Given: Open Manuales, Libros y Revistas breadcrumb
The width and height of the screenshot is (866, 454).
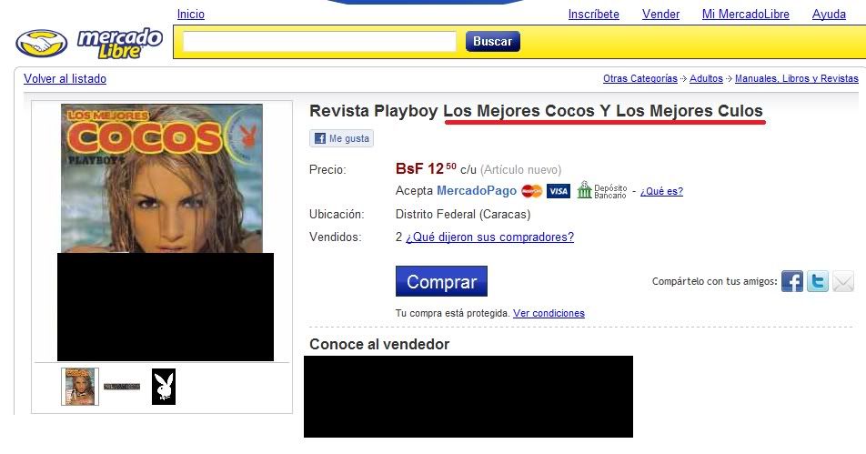Looking at the screenshot, I should [797, 78].
